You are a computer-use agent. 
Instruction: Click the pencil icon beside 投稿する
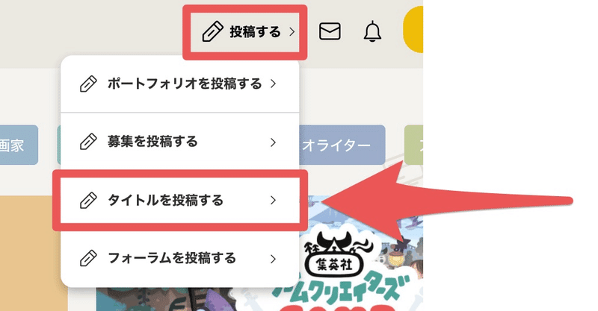[212, 31]
